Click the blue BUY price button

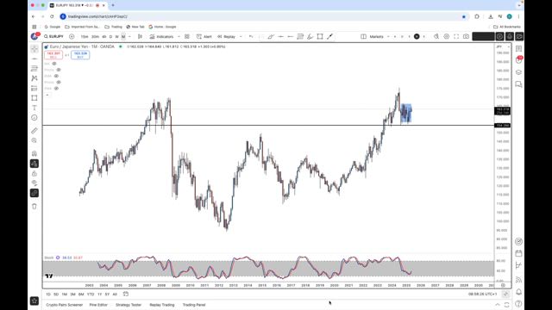80,55
